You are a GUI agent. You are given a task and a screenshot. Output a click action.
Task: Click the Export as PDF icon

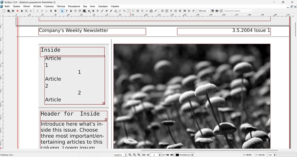31,11
